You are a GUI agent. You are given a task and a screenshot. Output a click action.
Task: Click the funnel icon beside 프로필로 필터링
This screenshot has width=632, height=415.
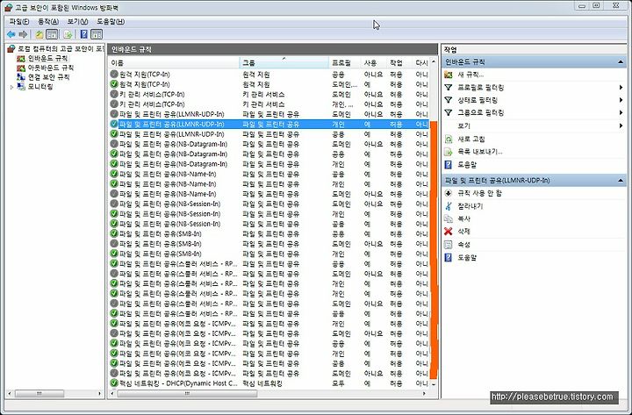coord(449,88)
